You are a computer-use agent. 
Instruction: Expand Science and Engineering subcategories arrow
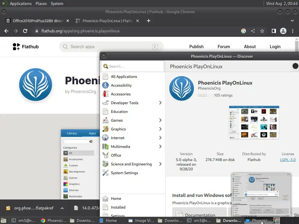coord(160,164)
